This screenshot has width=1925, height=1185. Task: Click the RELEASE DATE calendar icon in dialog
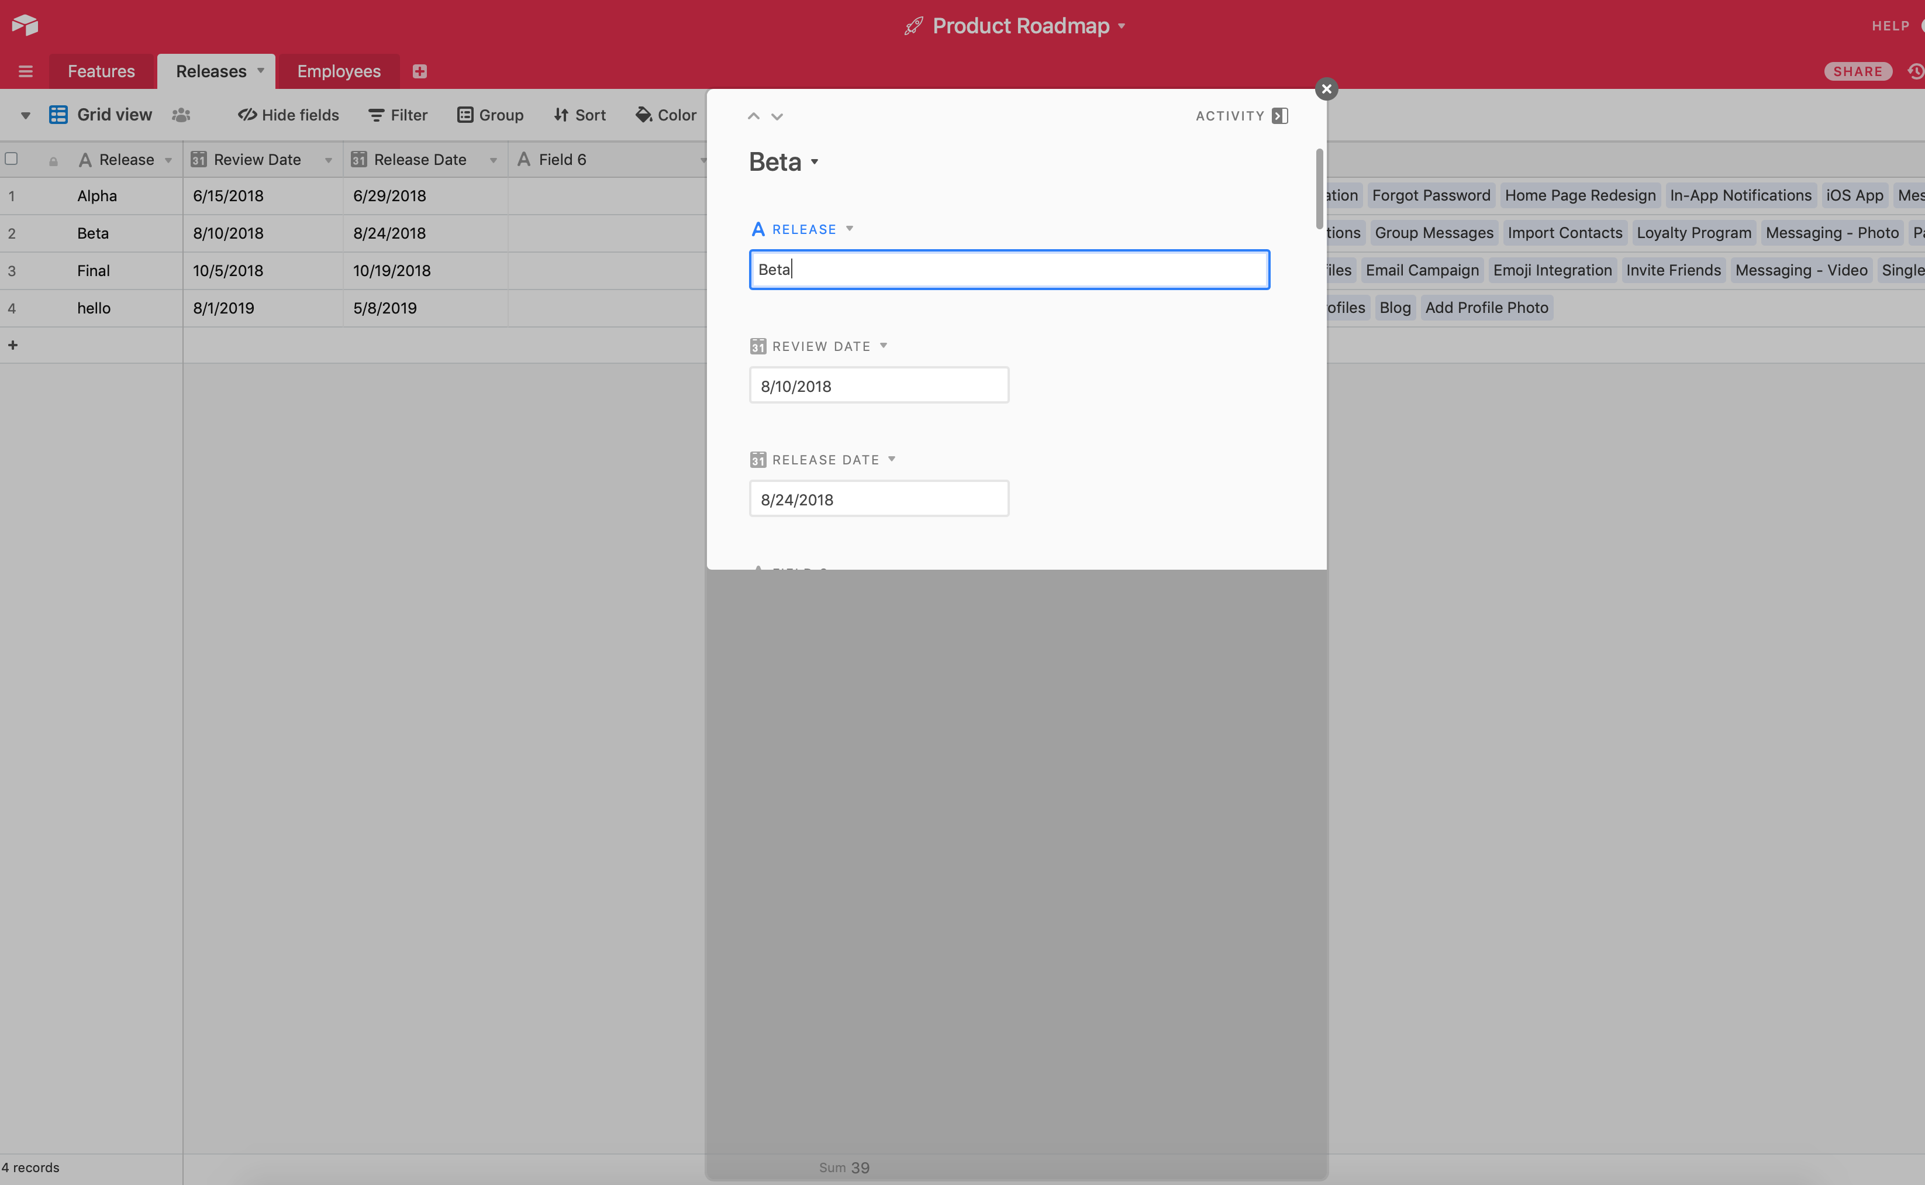(x=758, y=459)
